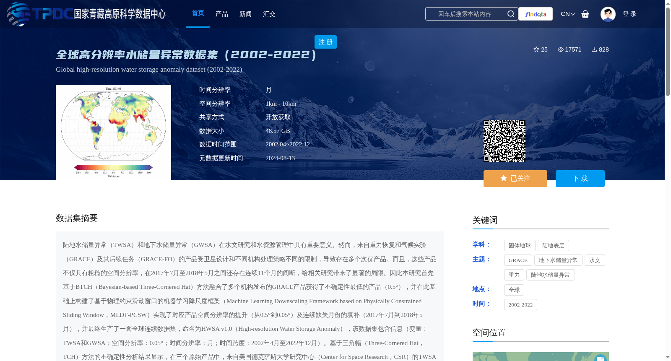This screenshot has height=361, width=671.
Task: Click the 空间位置 section heading
Action: click(x=489, y=332)
